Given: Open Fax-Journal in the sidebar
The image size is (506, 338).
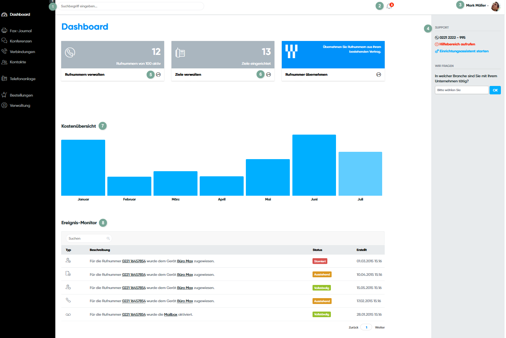Looking at the screenshot, I should pos(21,31).
